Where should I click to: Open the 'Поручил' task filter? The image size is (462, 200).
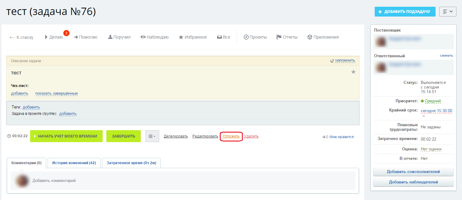[x=119, y=37]
